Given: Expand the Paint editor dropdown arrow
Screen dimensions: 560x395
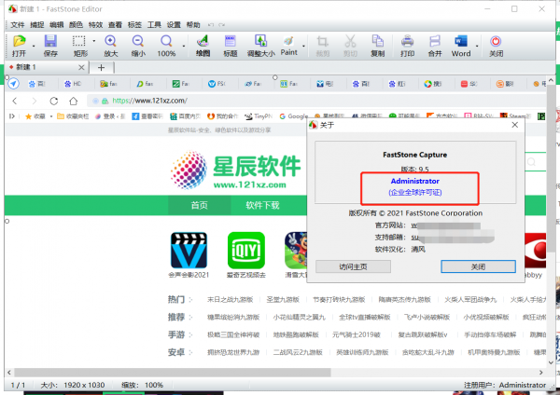Looking at the screenshot, I should pos(303,46).
